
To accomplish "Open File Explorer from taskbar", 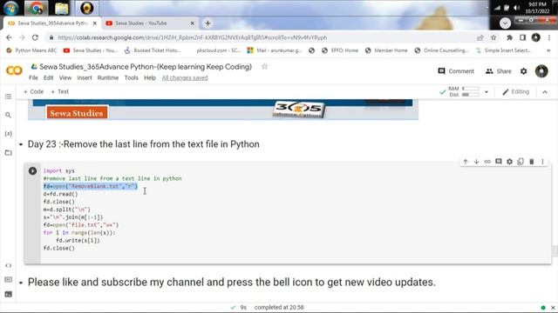I will click(61, 8).
